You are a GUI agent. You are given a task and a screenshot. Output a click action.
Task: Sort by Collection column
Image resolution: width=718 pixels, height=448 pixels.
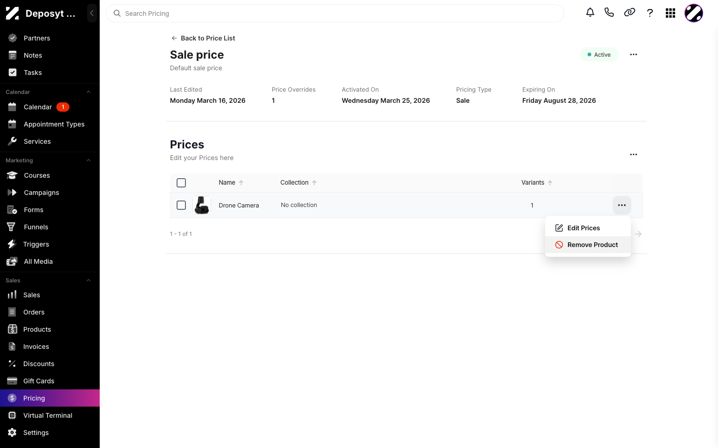pyautogui.click(x=299, y=183)
